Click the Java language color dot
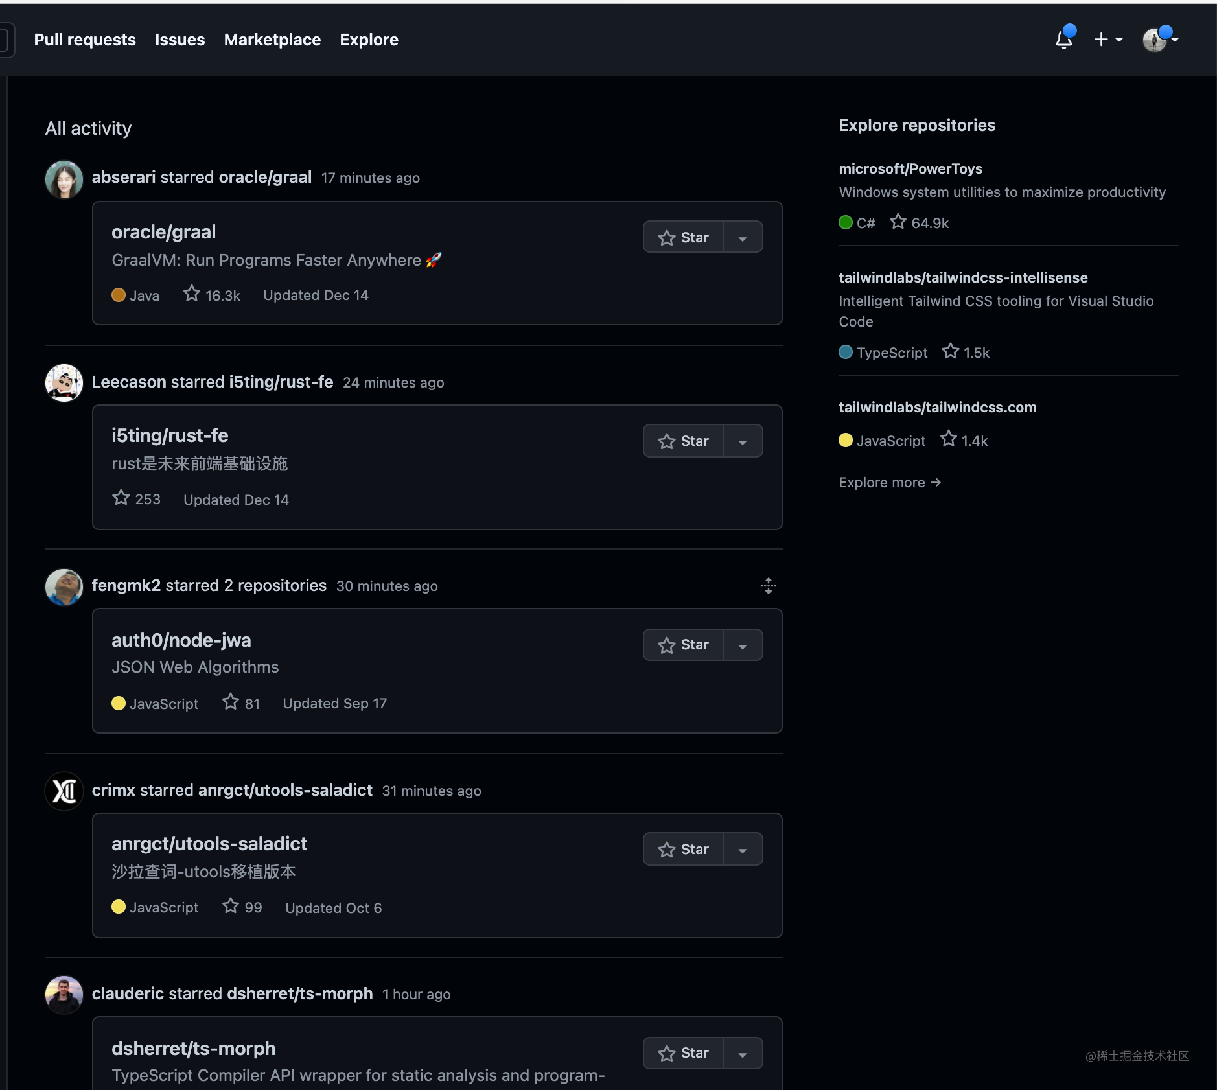The height and width of the screenshot is (1090, 1217). (x=119, y=295)
